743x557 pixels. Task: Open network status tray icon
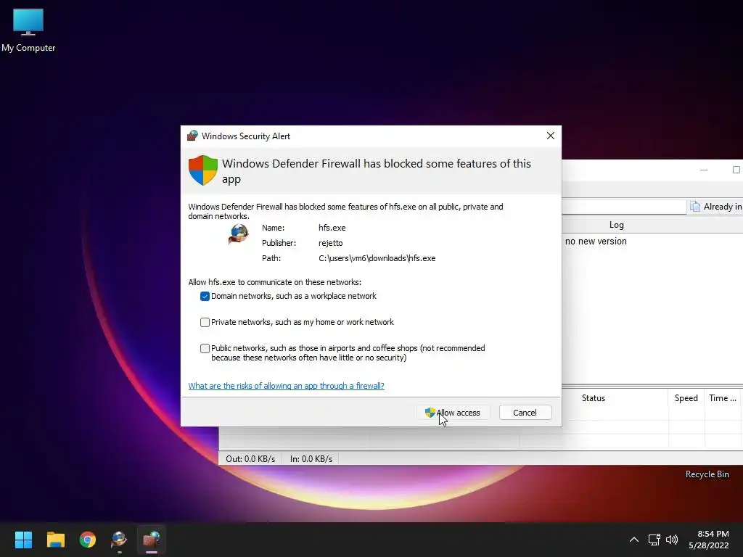(x=654, y=540)
